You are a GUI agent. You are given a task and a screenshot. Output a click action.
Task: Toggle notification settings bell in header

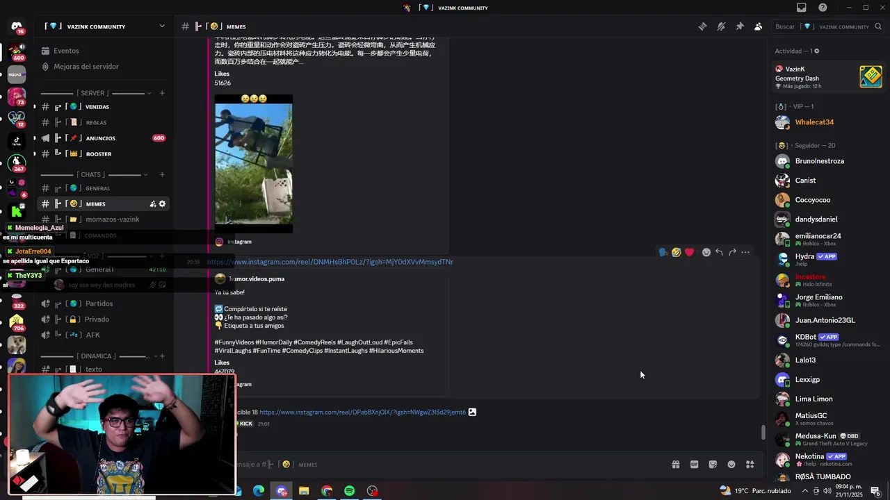pos(721,26)
